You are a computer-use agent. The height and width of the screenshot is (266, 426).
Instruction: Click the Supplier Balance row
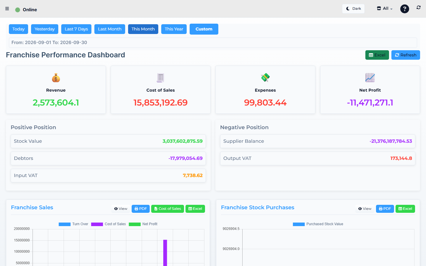(x=318, y=141)
